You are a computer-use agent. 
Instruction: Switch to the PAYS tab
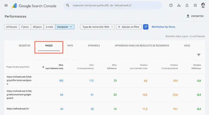(70, 46)
